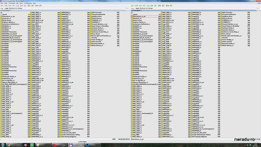Viewport: 261px width, 147px height.
Task: Focus the command line input field
Action: (x=174, y=142)
